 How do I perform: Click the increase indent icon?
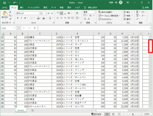[x=73, y=18]
